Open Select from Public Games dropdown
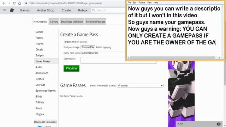 click(140, 85)
